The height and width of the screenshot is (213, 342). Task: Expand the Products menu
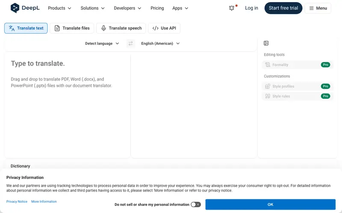(59, 8)
